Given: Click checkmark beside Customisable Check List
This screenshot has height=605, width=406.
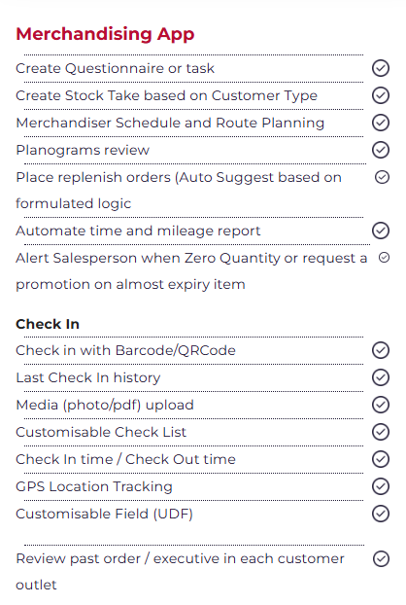Looking at the screenshot, I should [381, 432].
